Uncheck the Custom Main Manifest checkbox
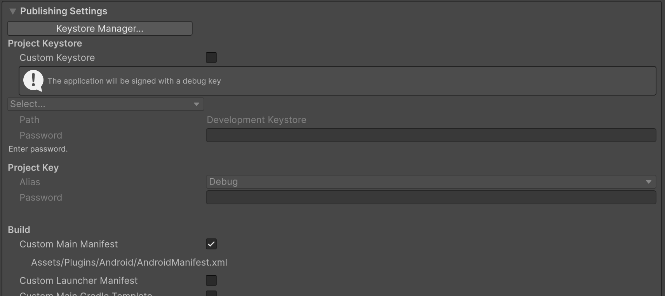The width and height of the screenshot is (665, 296). (211, 244)
